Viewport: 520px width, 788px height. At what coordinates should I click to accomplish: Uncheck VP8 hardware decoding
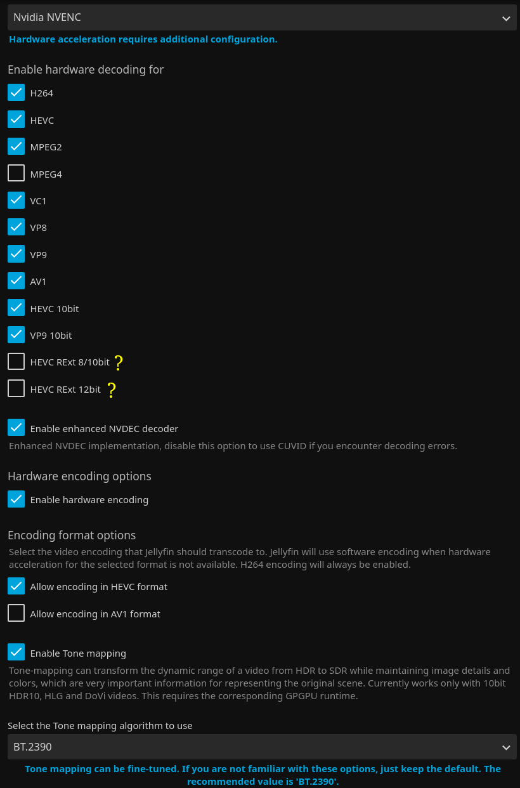click(16, 227)
